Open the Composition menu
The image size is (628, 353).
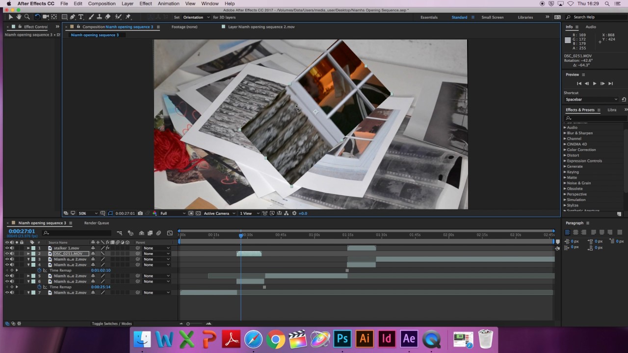point(102,3)
